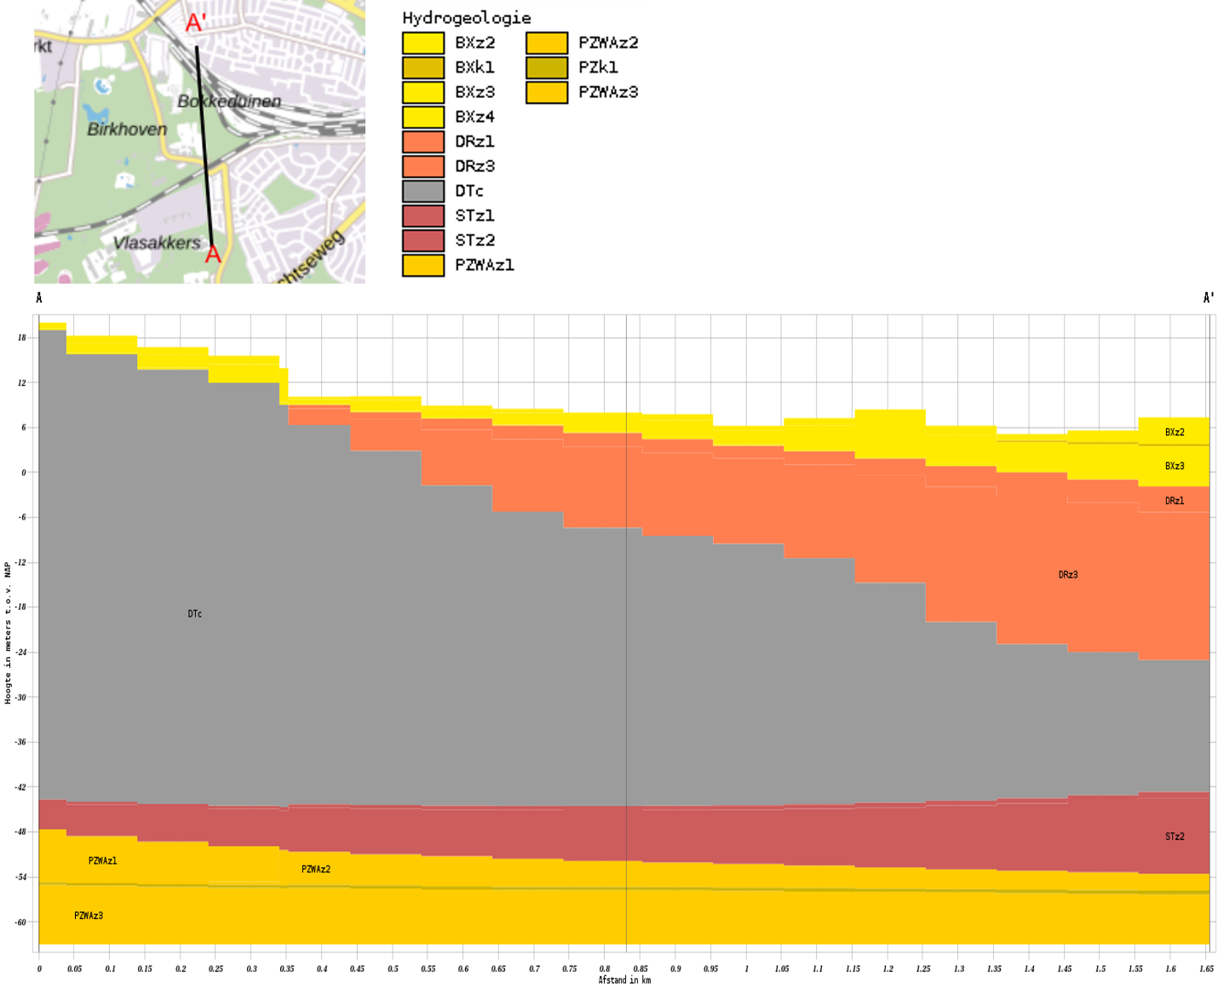The width and height of the screenshot is (1218, 994).
Task: Click the Vlasakkers place name on map
Action: pos(157,243)
